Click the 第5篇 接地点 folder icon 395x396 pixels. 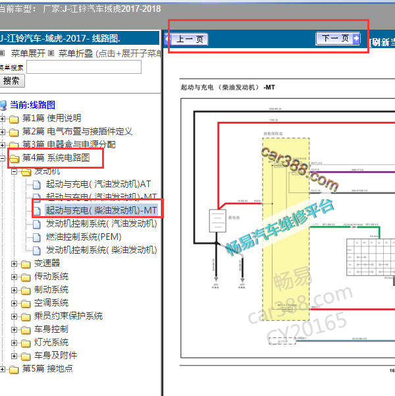tap(14, 370)
